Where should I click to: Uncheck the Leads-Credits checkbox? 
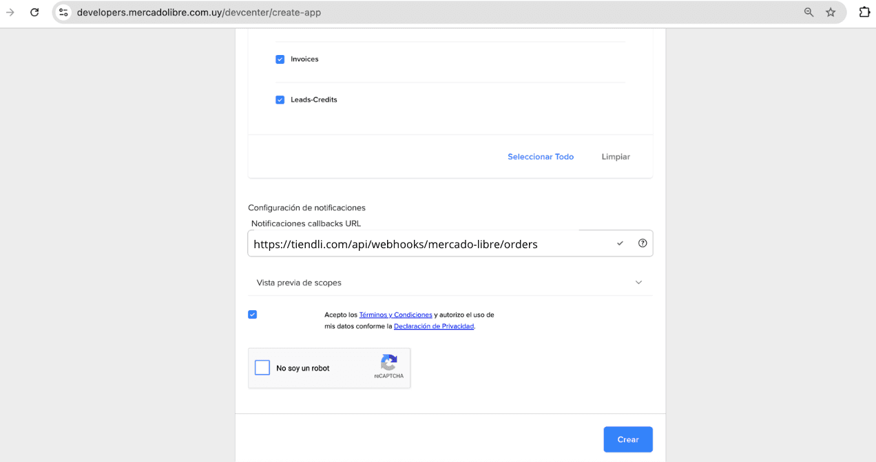point(280,100)
